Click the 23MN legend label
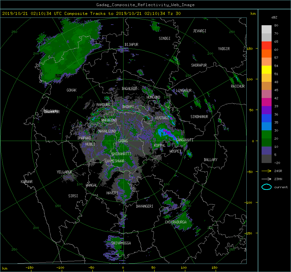 [278, 179]
